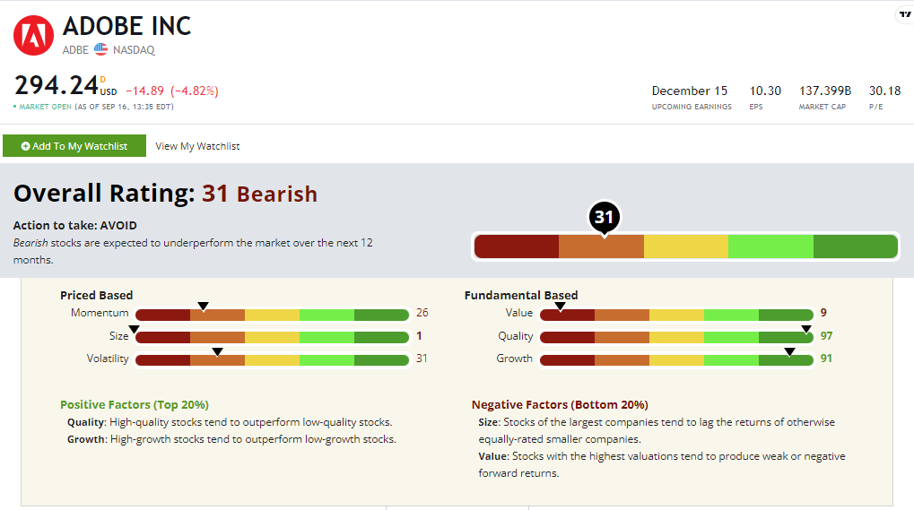This screenshot has width=914, height=510.
Task: Click the Volatility score 31
Action: (422, 359)
